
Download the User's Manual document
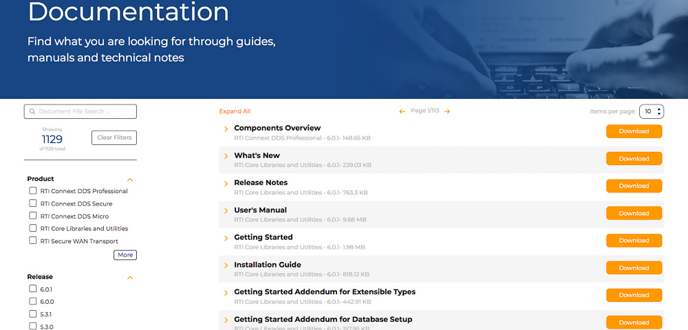tap(634, 213)
